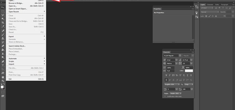Viewport: 235px width, 110px height.
Task: Change the screen mode
Action: (x=3, y=96)
